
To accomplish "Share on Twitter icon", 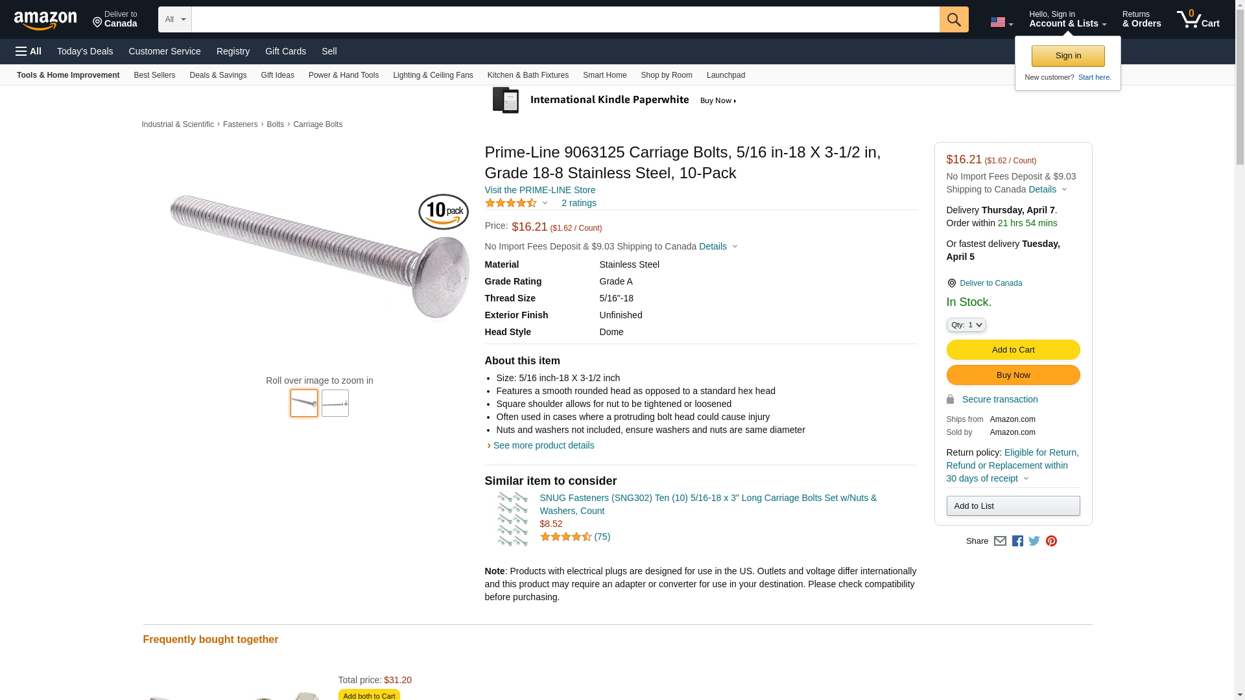I will pos(1034,541).
